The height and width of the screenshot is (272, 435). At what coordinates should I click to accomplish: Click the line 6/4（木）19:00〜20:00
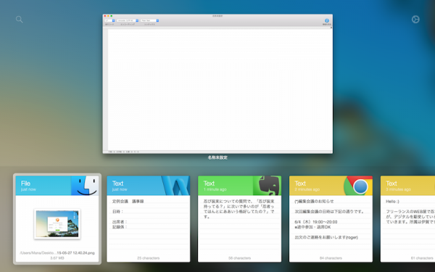click(316, 222)
